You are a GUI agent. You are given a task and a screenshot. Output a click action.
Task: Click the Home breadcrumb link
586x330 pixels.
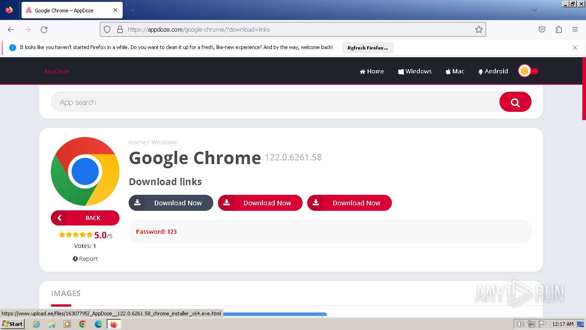click(x=137, y=142)
